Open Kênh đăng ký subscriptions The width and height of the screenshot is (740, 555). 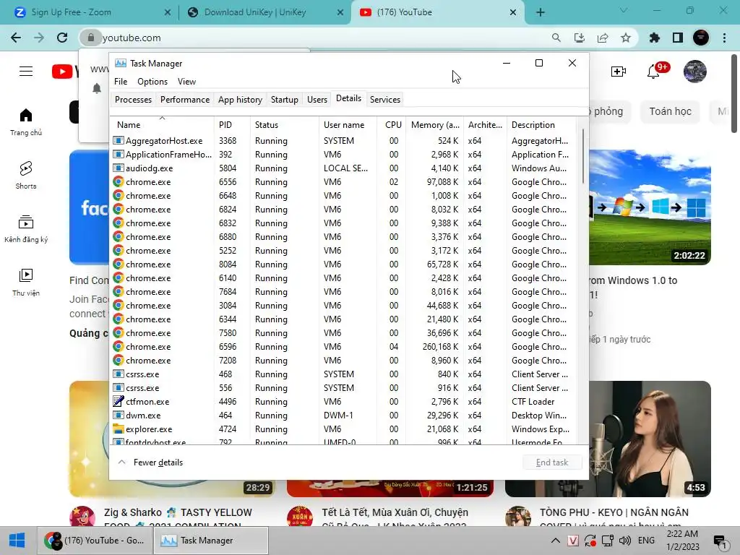(x=26, y=229)
